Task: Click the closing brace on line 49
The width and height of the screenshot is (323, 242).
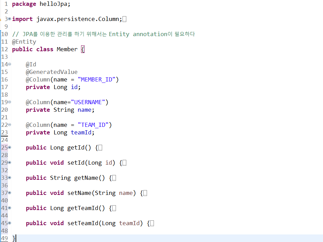Action: pos(13,238)
